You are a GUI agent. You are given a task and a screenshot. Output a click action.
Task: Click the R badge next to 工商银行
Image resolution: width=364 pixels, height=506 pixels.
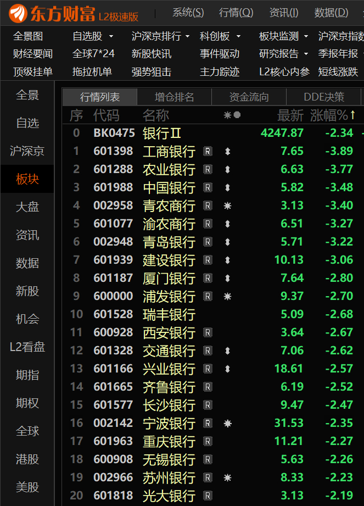tap(208, 151)
